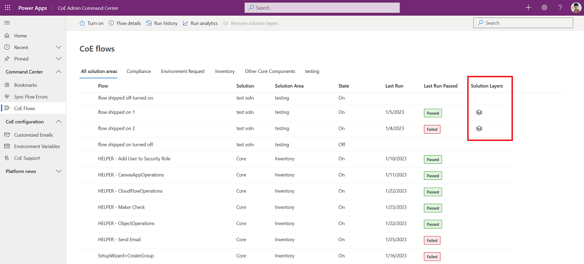The height and width of the screenshot is (264, 584).
Task: Switch to the Inventory tab
Action: coord(225,71)
